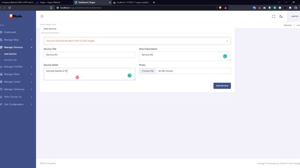This screenshot has height=168, width=300.
Task: Open Site Configuration menu
Action: 14,105
